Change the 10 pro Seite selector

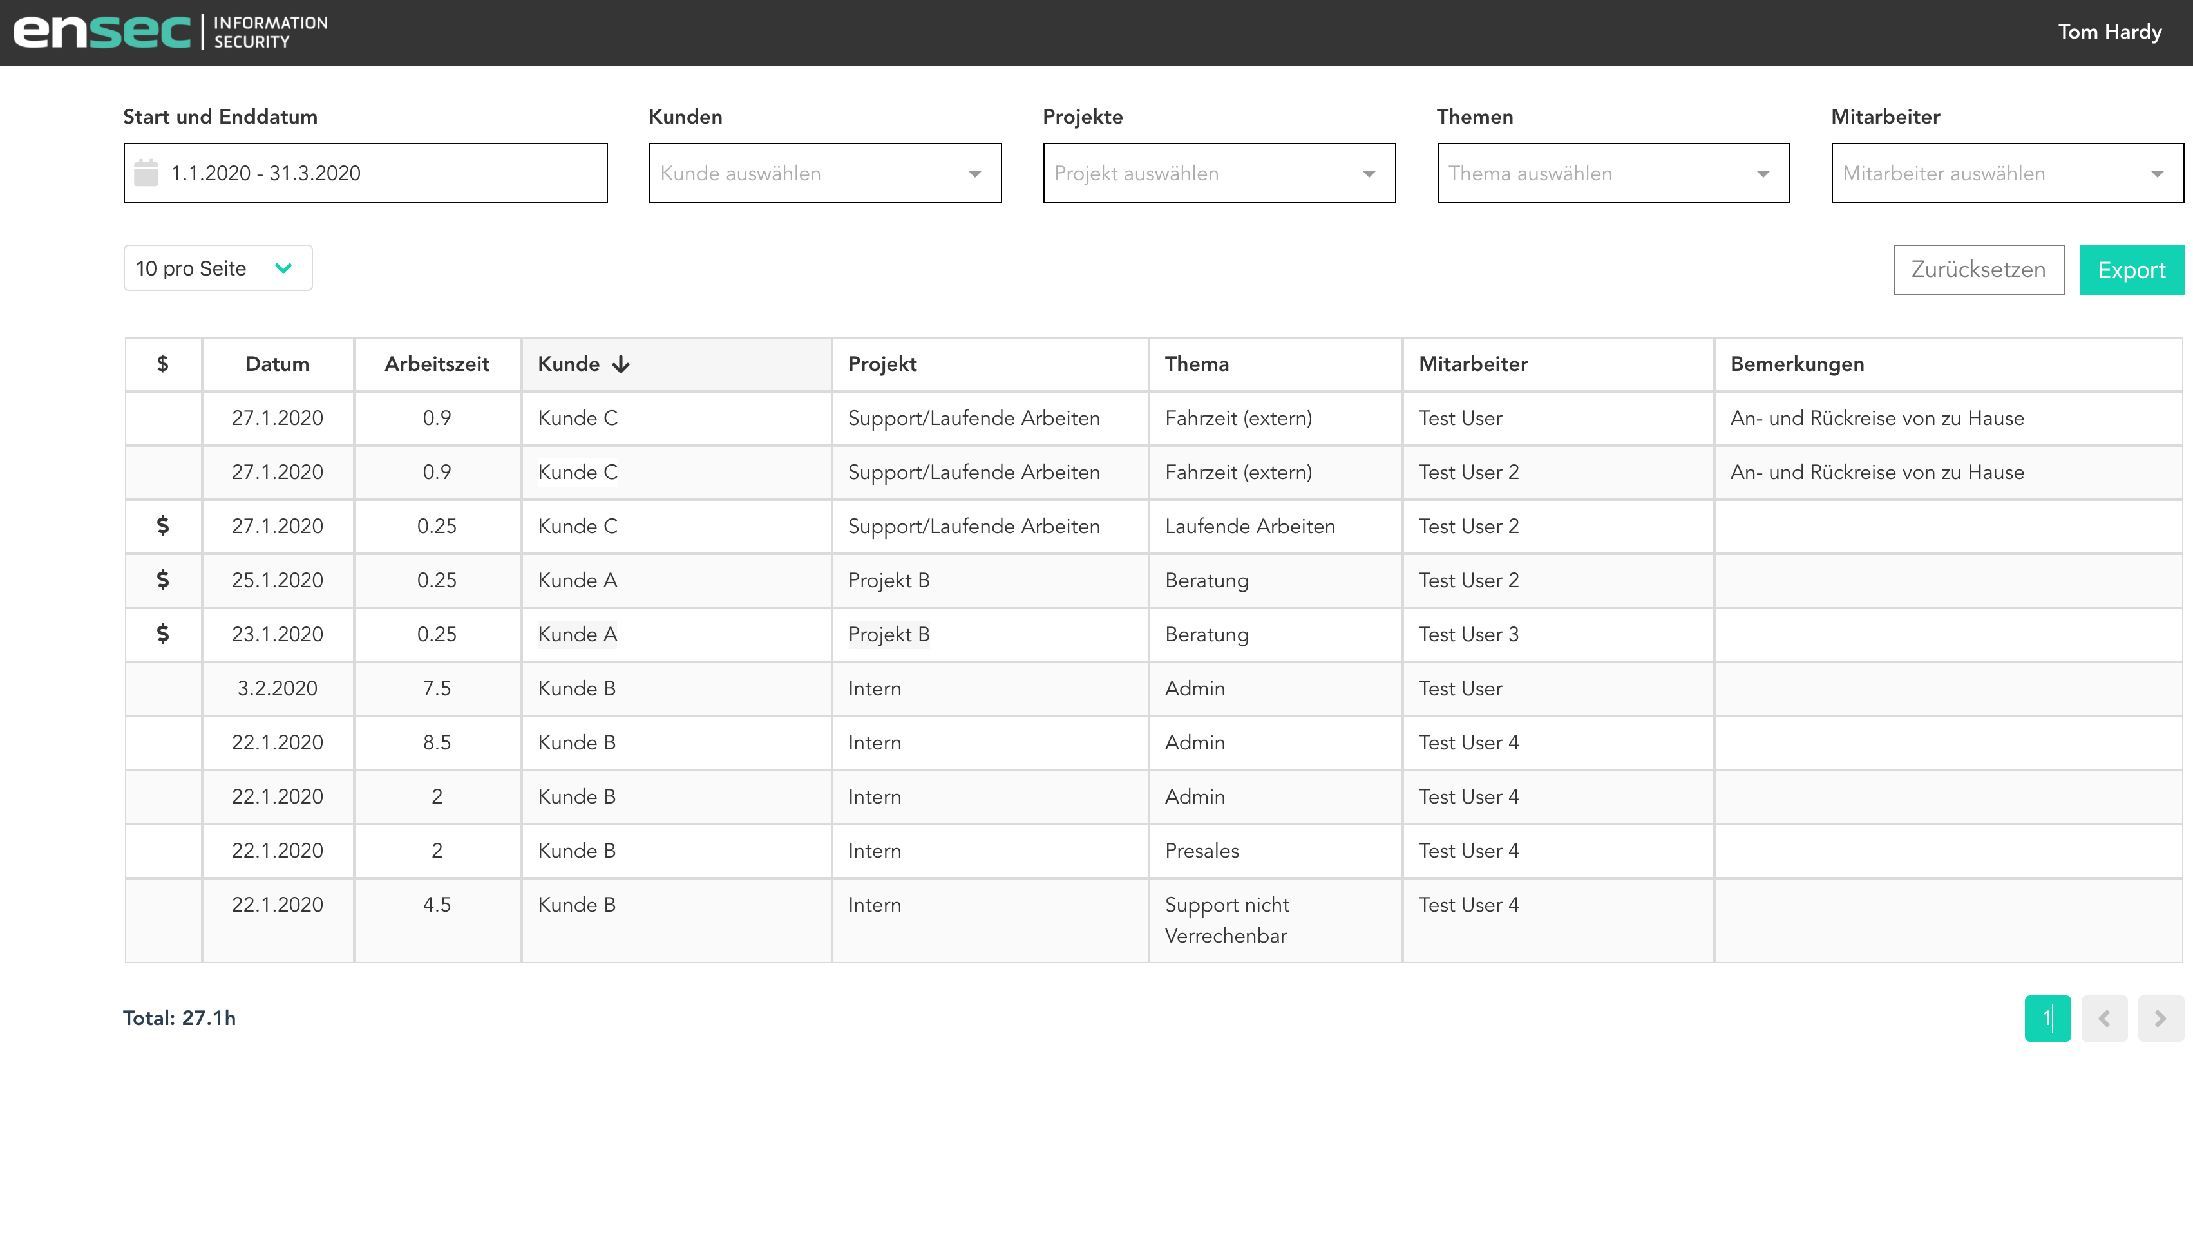click(217, 268)
